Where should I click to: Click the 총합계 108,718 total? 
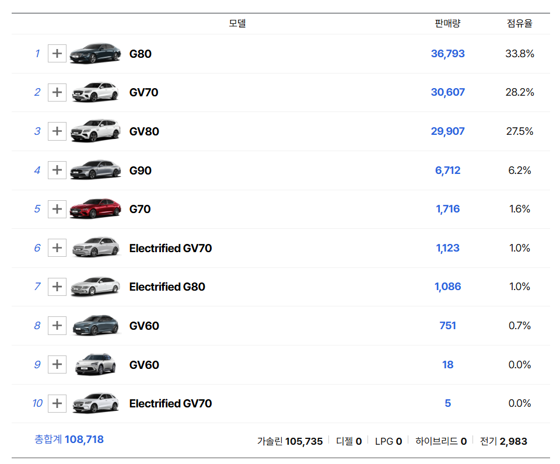pos(69,439)
